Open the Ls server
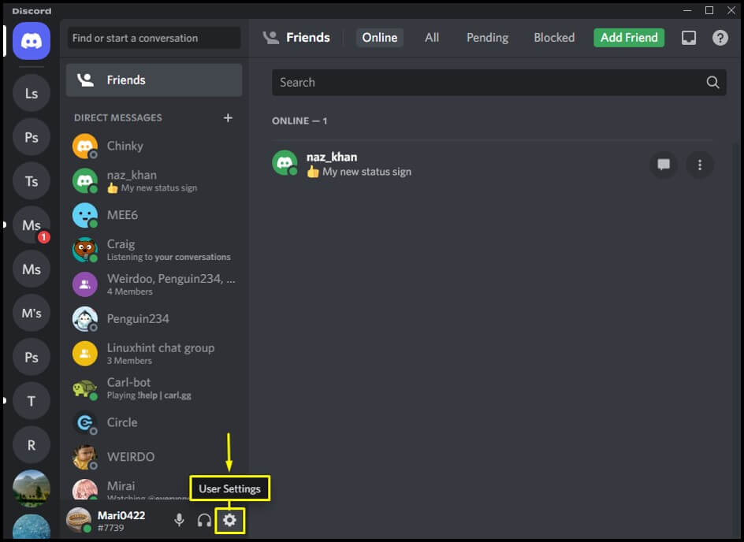Screen dimensions: 744x542 32,94
